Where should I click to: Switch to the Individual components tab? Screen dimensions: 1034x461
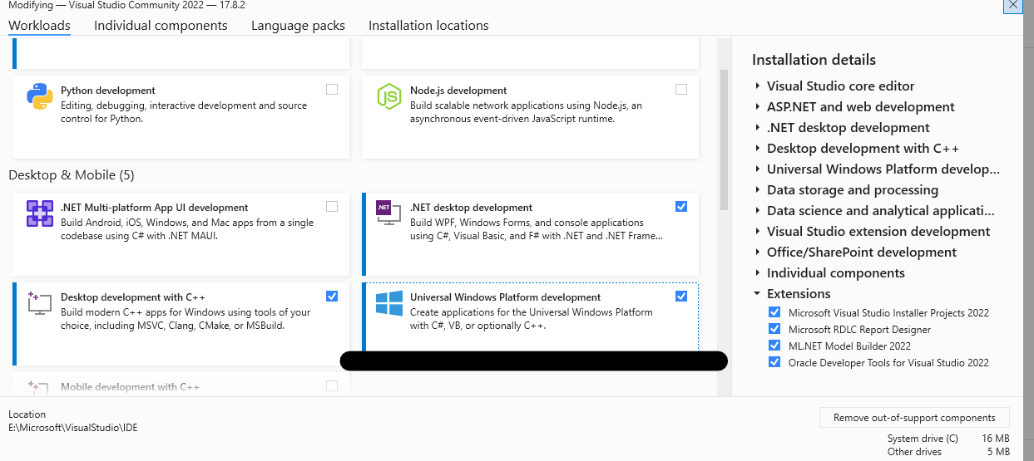pos(161,26)
